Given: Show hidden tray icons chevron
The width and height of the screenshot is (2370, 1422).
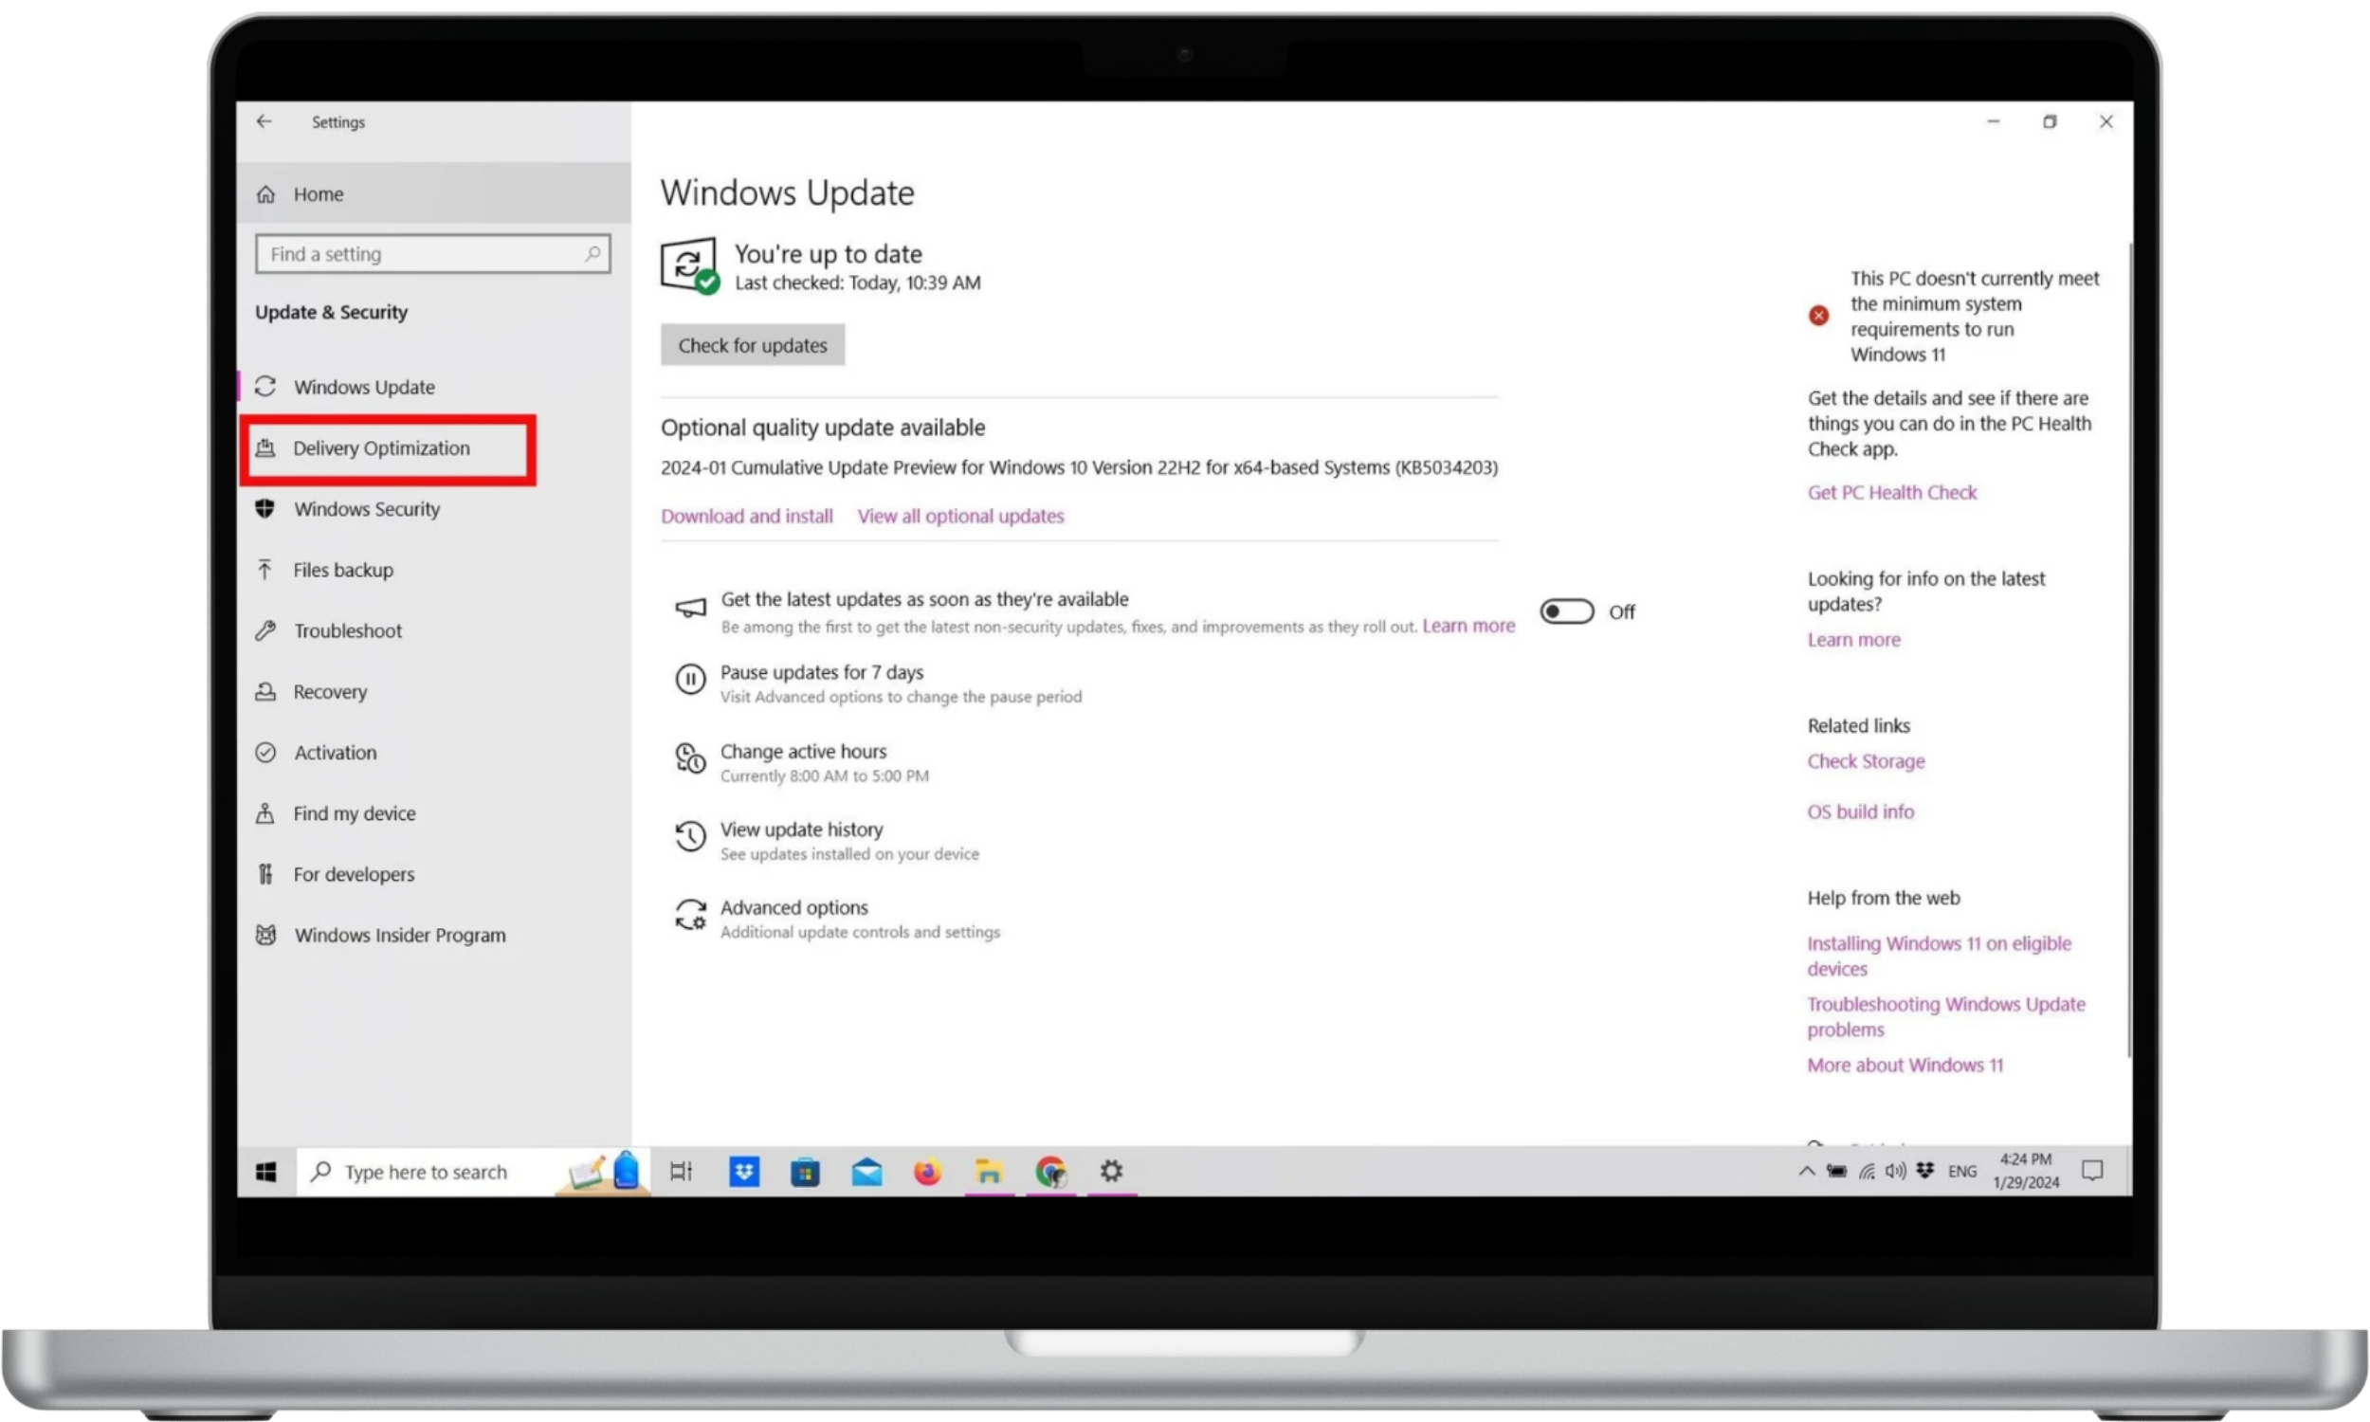Looking at the screenshot, I should pyautogui.click(x=1807, y=1171).
